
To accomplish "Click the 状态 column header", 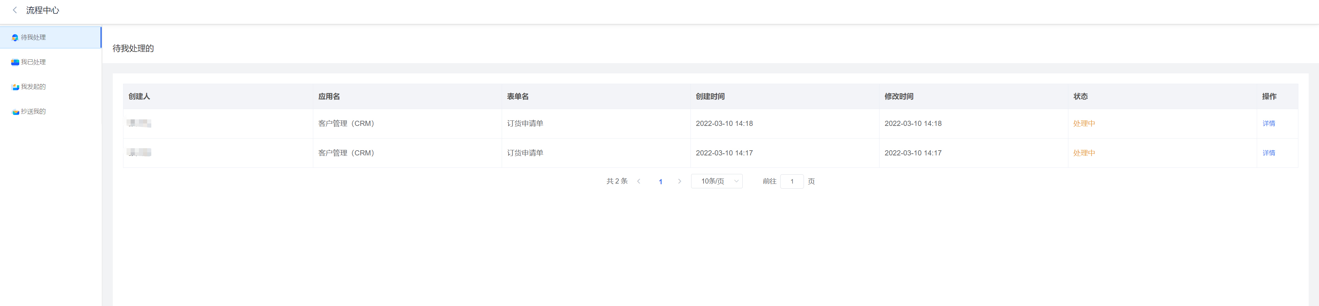I will (x=1080, y=96).
